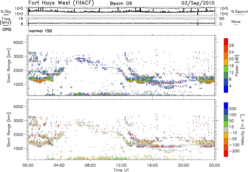This screenshot has width=248, height=172.
Task: Click the 'CPID' row label
Action: tap(7, 29)
